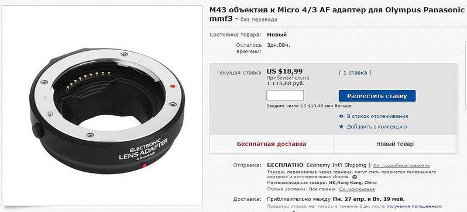467x212 pixels.
Task: Open the customs fees help question-mark icon
Action: [355, 177]
